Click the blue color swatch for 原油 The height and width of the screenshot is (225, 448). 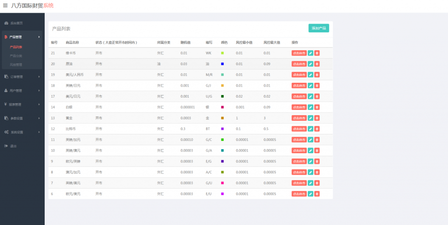(223, 64)
